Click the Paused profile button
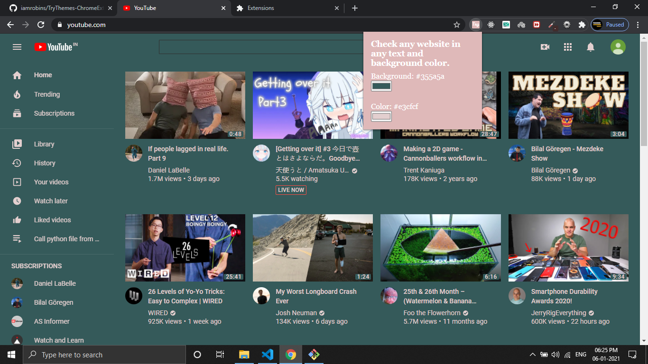The width and height of the screenshot is (648, 364). (610, 25)
